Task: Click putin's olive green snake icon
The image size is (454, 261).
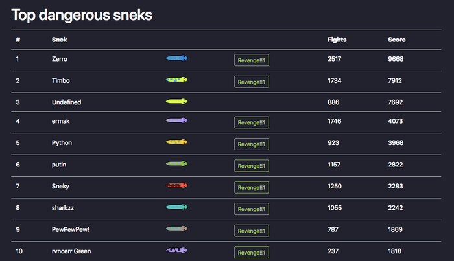Action: (x=177, y=165)
